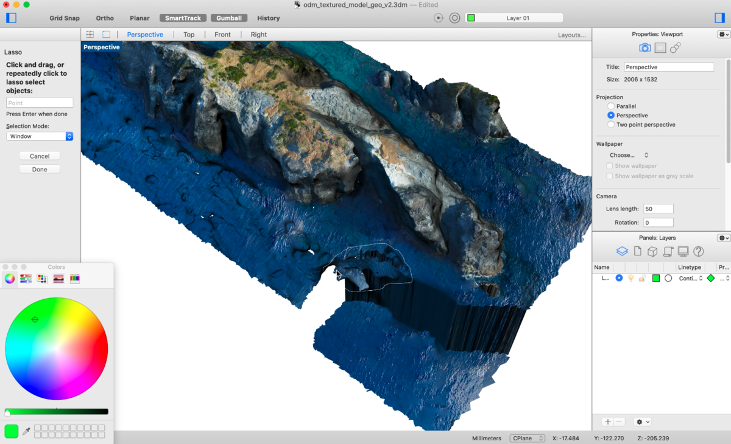The image size is (731, 444).
Task: Open the Continuous linetype dropdown
Action: (x=691, y=278)
